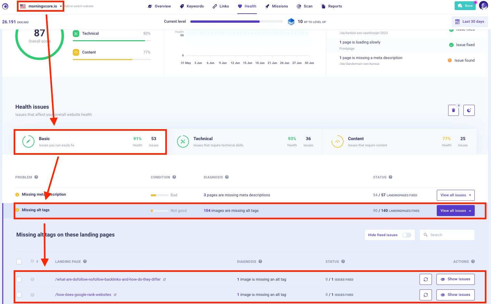
Task: Select the Content issues category card
Action: pos(399,142)
